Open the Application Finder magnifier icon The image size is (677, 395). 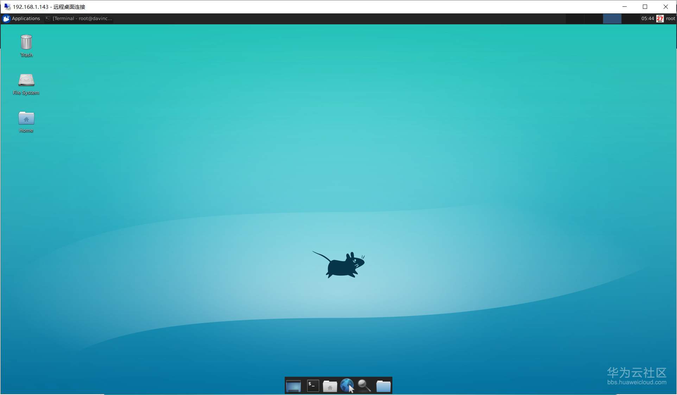tap(364, 385)
